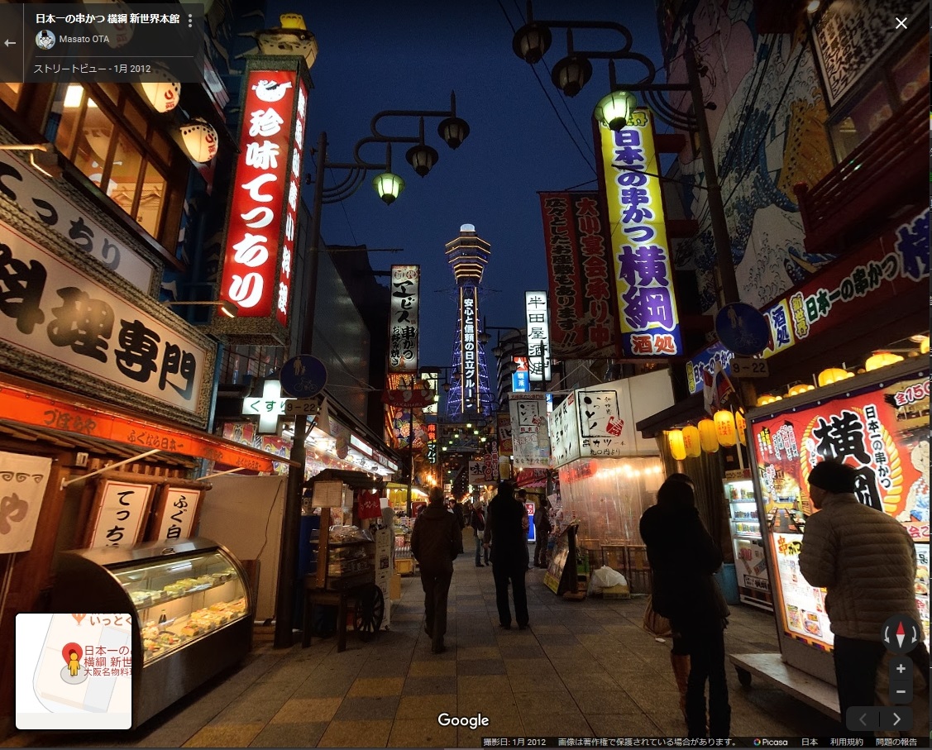
Task: Click the 撮影日: 1月 2012 text in the footer
Action: [514, 743]
